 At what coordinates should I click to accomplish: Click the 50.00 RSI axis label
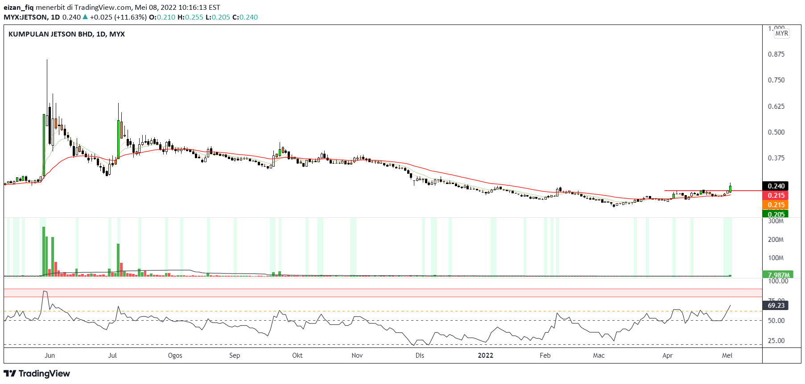[776, 321]
